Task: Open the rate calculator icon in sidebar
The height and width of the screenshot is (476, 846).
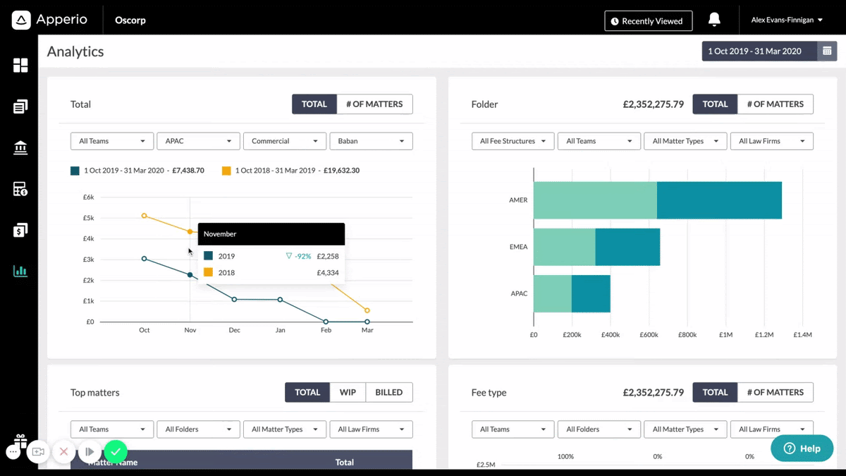Action: point(20,189)
